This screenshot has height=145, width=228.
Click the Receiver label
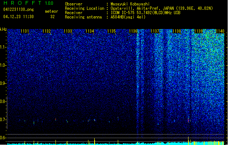pos(74,13)
